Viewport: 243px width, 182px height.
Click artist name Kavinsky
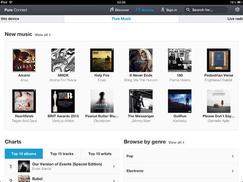point(180,121)
